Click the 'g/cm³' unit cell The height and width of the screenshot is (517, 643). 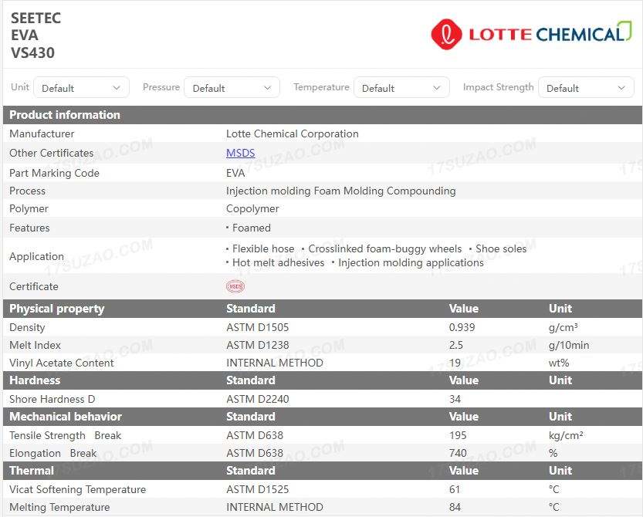tap(563, 328)
